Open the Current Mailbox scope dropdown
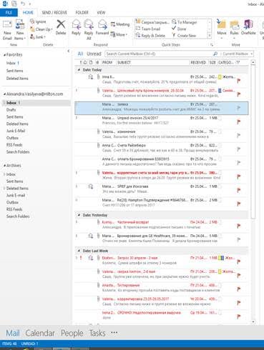Screen dimensions: 264x350 point(238,54)
